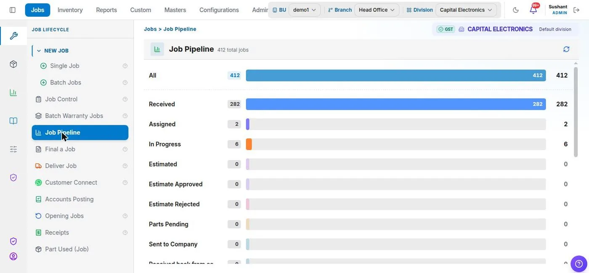This screenshot has height=273, width=589.
Task: Toggle the sidebar panel icon
Action: point(13,10)
